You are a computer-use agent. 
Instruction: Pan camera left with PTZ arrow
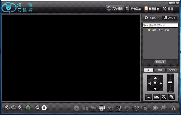tap(150, 83)
